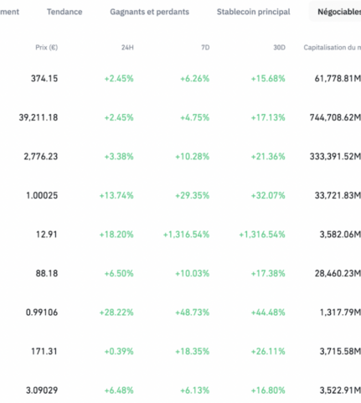The image size is (361, 403).
Task: Click the 30D value +15.68%
Action: (268, 79)
